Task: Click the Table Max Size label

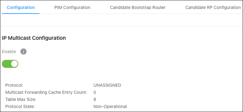Action: 21,99
